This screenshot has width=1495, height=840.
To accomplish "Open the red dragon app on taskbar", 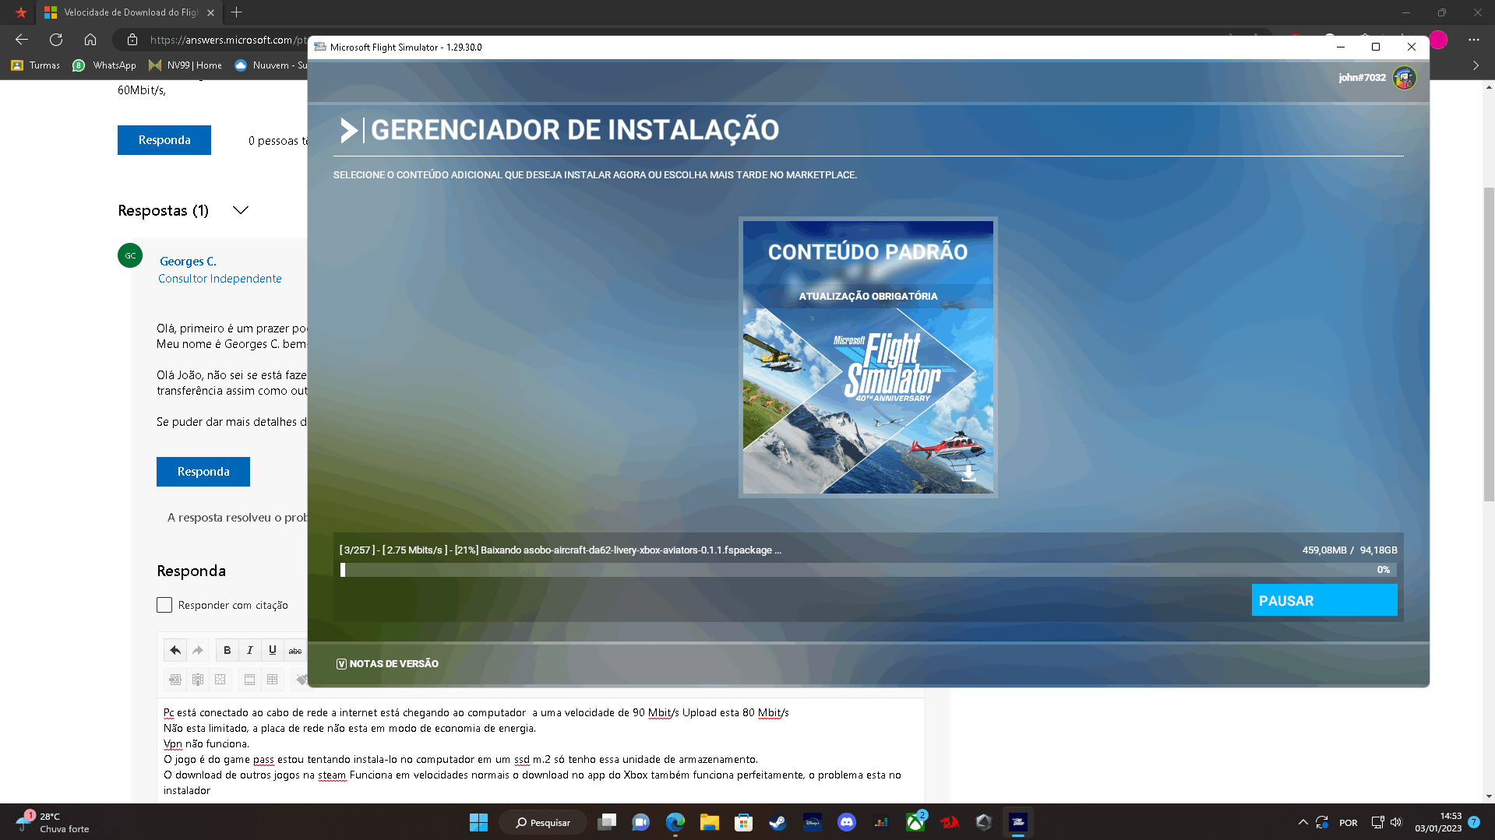I will point(950,822).
